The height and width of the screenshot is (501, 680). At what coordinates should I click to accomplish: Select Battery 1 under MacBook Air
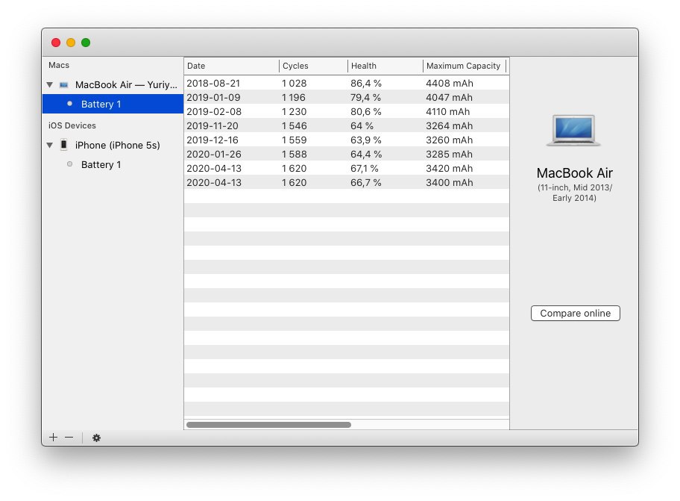(x=113, y=105)
